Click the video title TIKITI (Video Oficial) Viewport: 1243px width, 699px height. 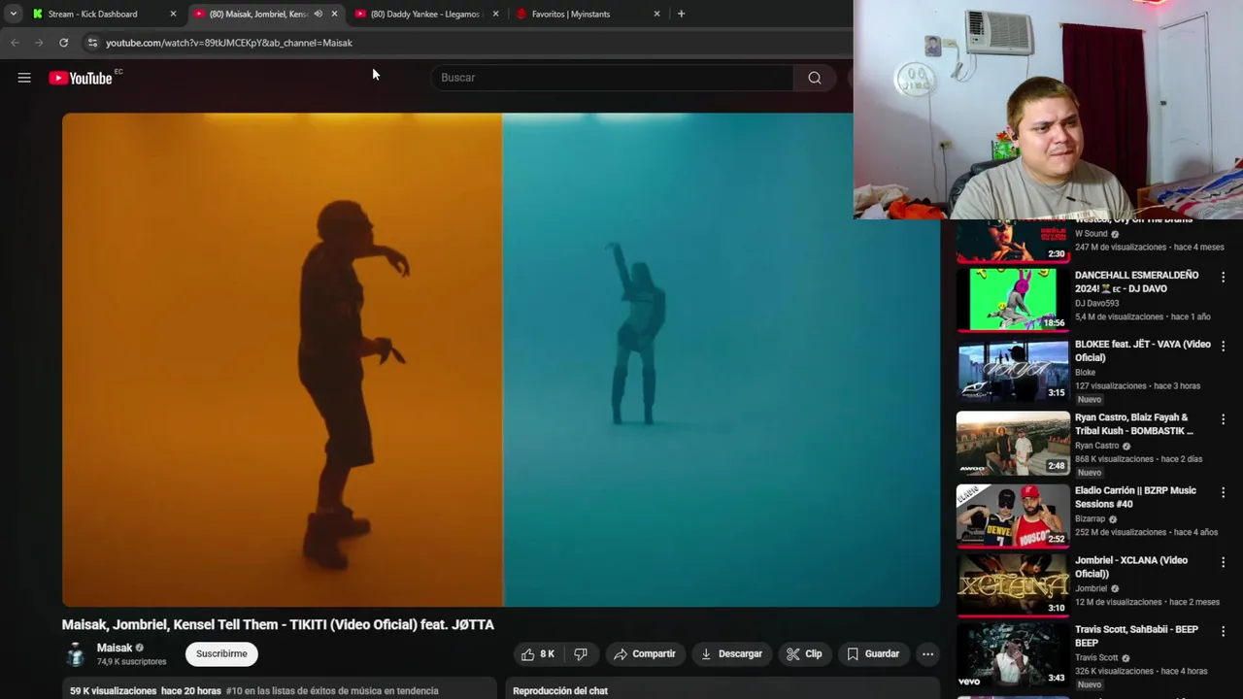coord(278,624)
